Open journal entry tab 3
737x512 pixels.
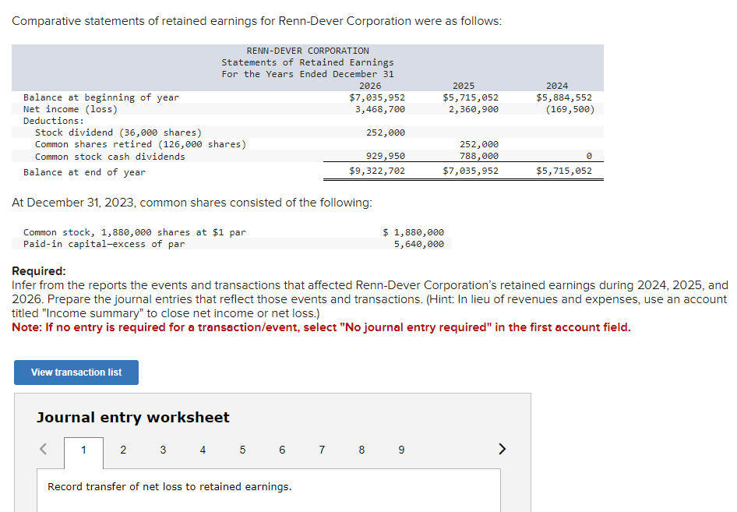pos(163,450)
